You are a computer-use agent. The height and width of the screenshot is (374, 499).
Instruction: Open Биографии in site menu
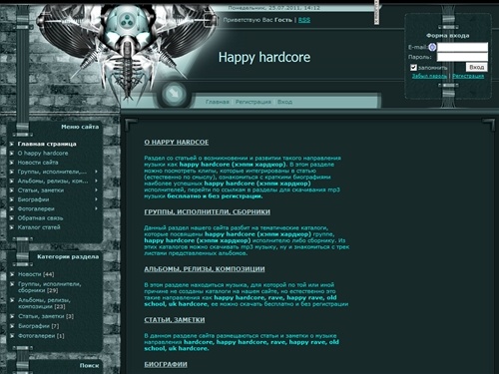[x=33, y=199]
